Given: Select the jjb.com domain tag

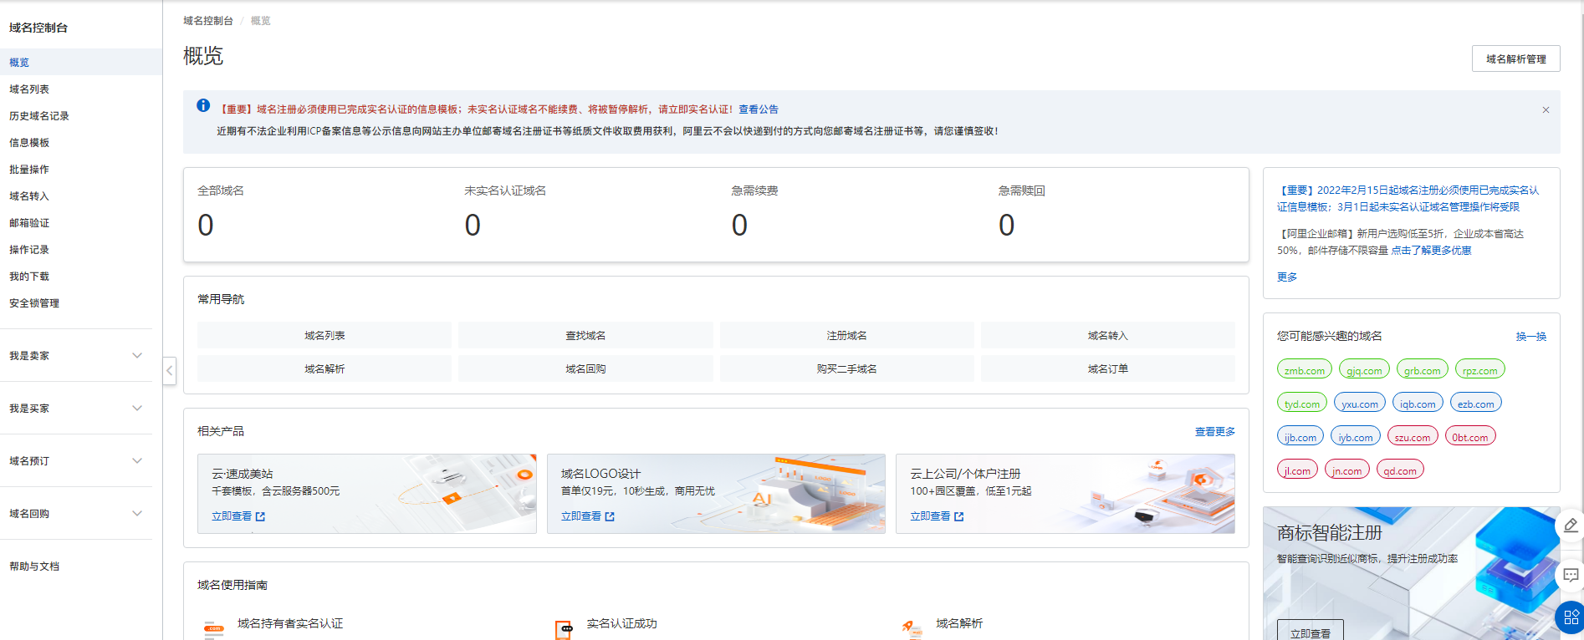Looking at the screenshot, I should coord(1300,436).
